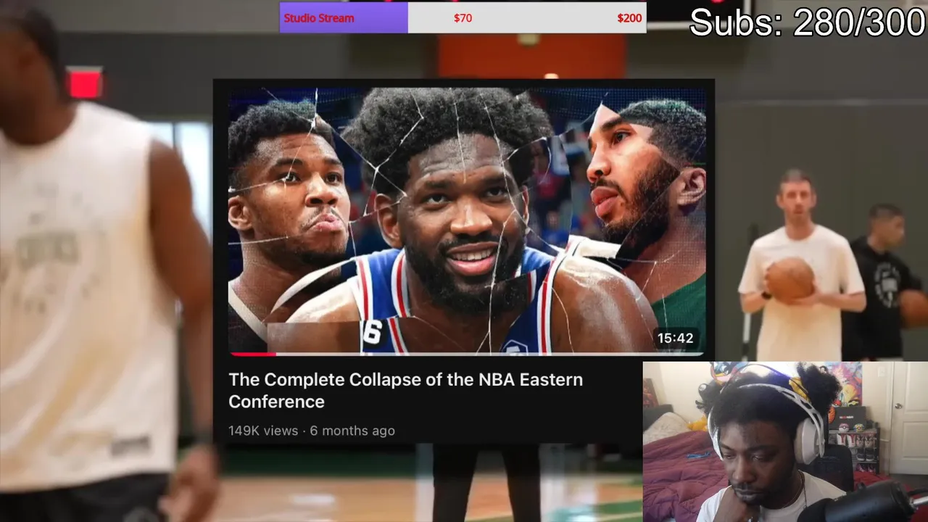Click the '149K views · 6 months ago' text
928x522 pixels.
pos(312,431)
